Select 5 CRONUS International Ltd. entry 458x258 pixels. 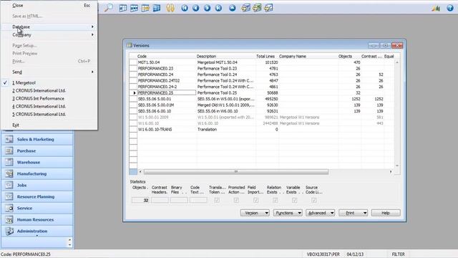[49, 115]
